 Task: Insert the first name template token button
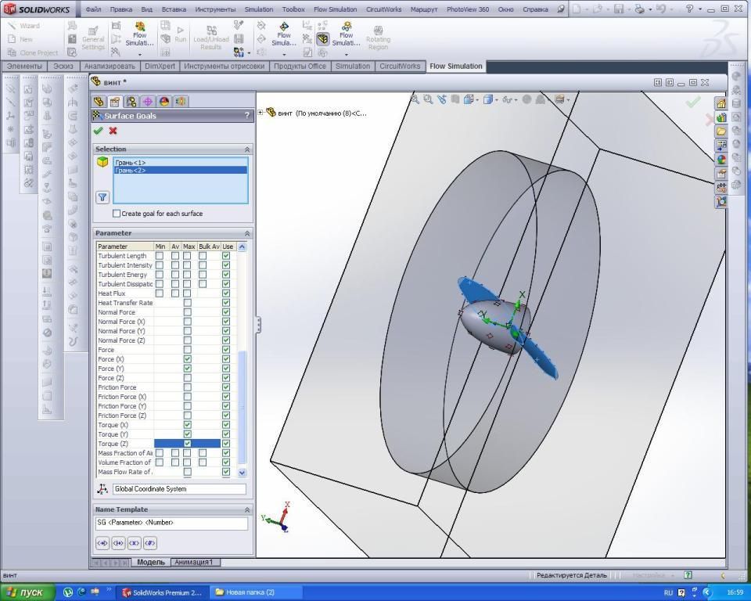(102, 543)
